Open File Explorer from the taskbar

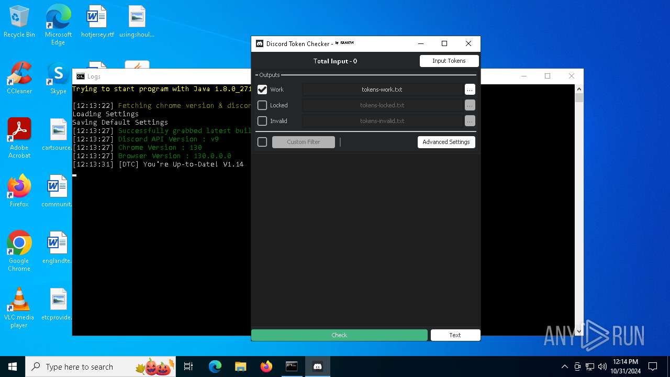click(x=240, y=367)
